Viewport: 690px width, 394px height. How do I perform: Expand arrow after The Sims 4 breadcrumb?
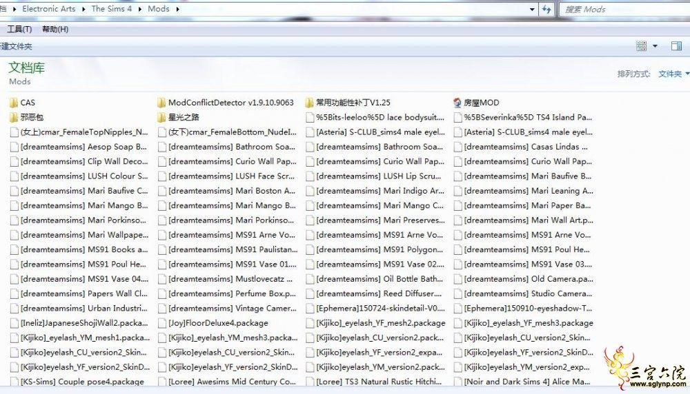point(139,9)
